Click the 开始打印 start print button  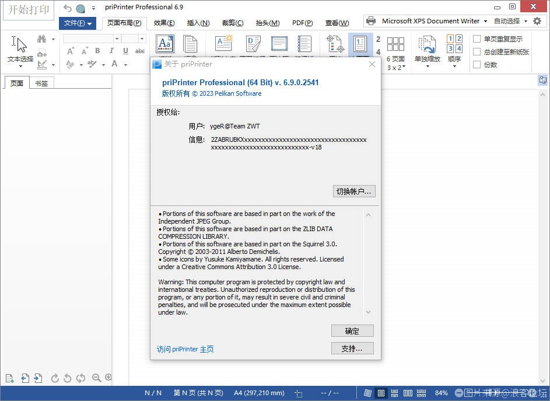(x=29, y=10)
